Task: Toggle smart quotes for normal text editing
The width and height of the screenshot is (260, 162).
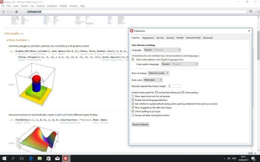Action: tap(156, 92)
